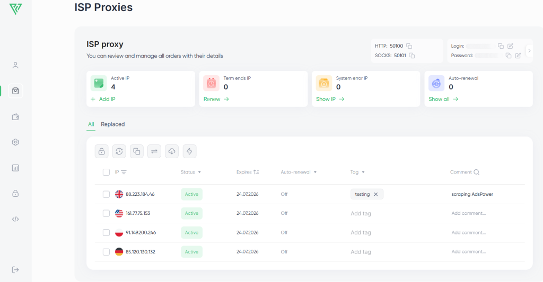Click Auto-renewal Off for 88.223.184.46
This screenshot has width=543, height=282.
pyautogui.click(x=284, y=194)
